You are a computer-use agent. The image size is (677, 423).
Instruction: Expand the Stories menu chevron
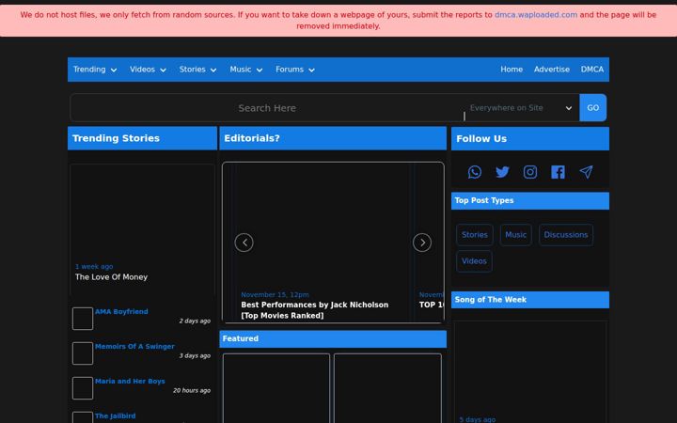click(x=213, y=70)
